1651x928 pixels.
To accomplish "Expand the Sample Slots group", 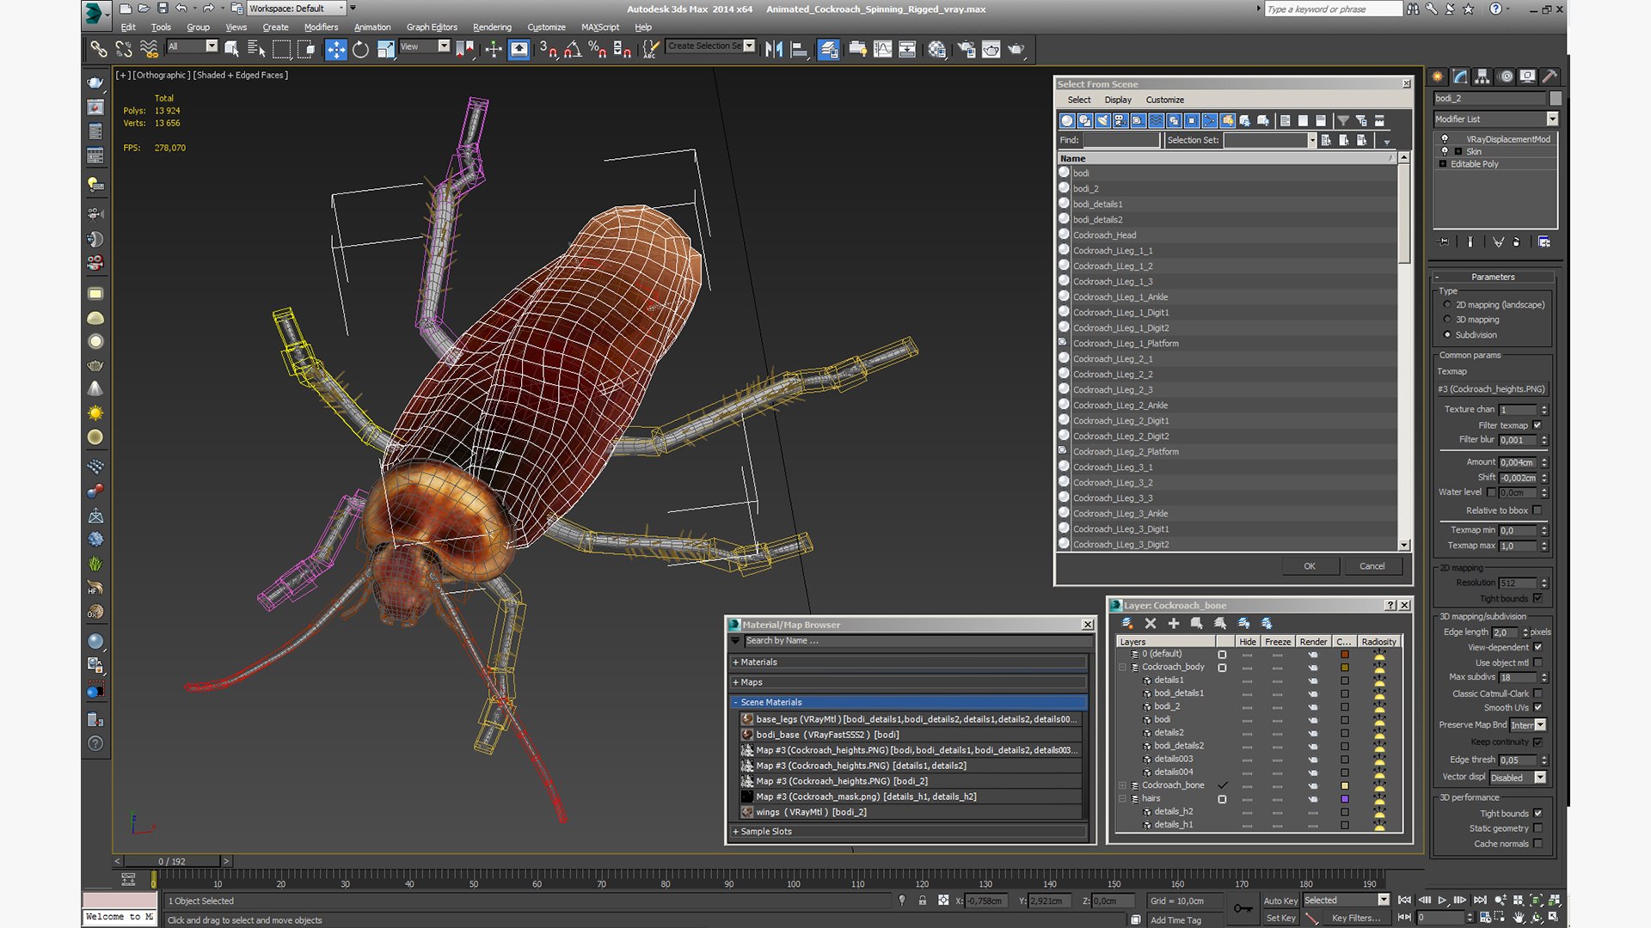I will pyautogui.click(x=910, y=831).
